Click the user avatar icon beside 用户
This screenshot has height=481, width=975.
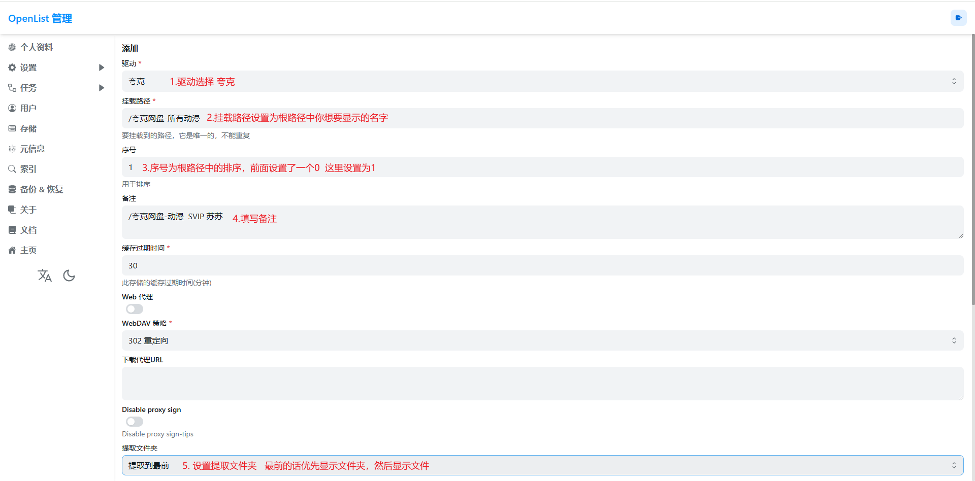pyautogui.click(x=12, y=108)
